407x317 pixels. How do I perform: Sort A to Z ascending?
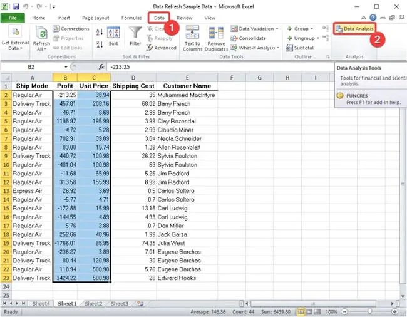(x=100, y=32)
